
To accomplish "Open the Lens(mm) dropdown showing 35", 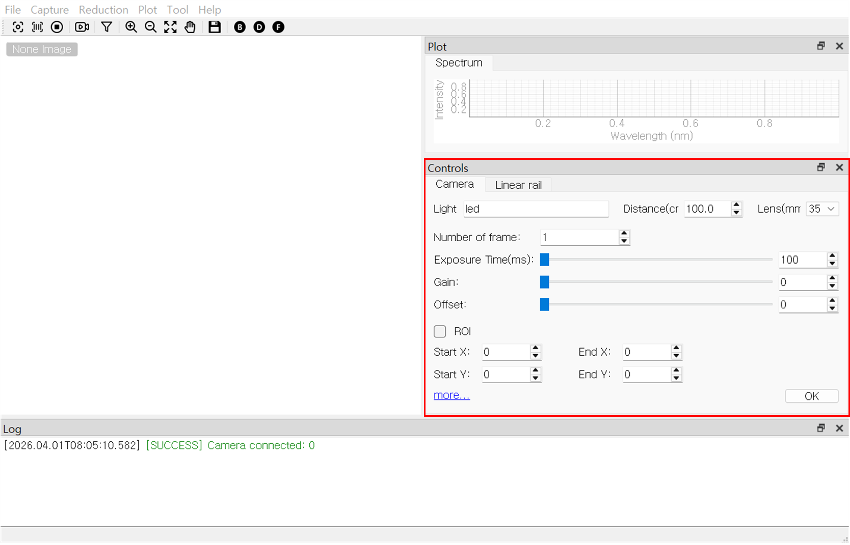I will [822, 209].
